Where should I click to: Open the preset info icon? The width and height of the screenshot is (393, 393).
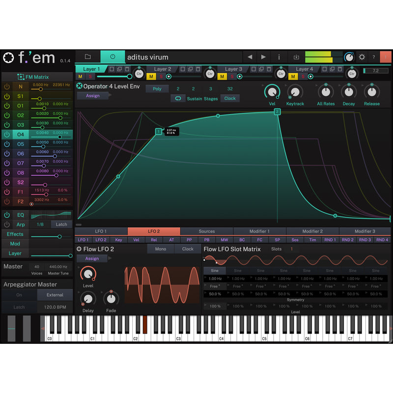(279, 57)
